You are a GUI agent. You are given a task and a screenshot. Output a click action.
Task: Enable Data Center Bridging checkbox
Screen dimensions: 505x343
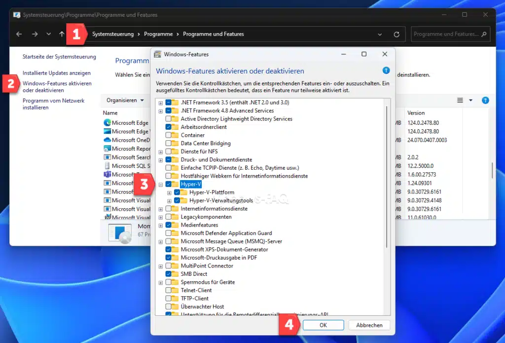point(168,143)
